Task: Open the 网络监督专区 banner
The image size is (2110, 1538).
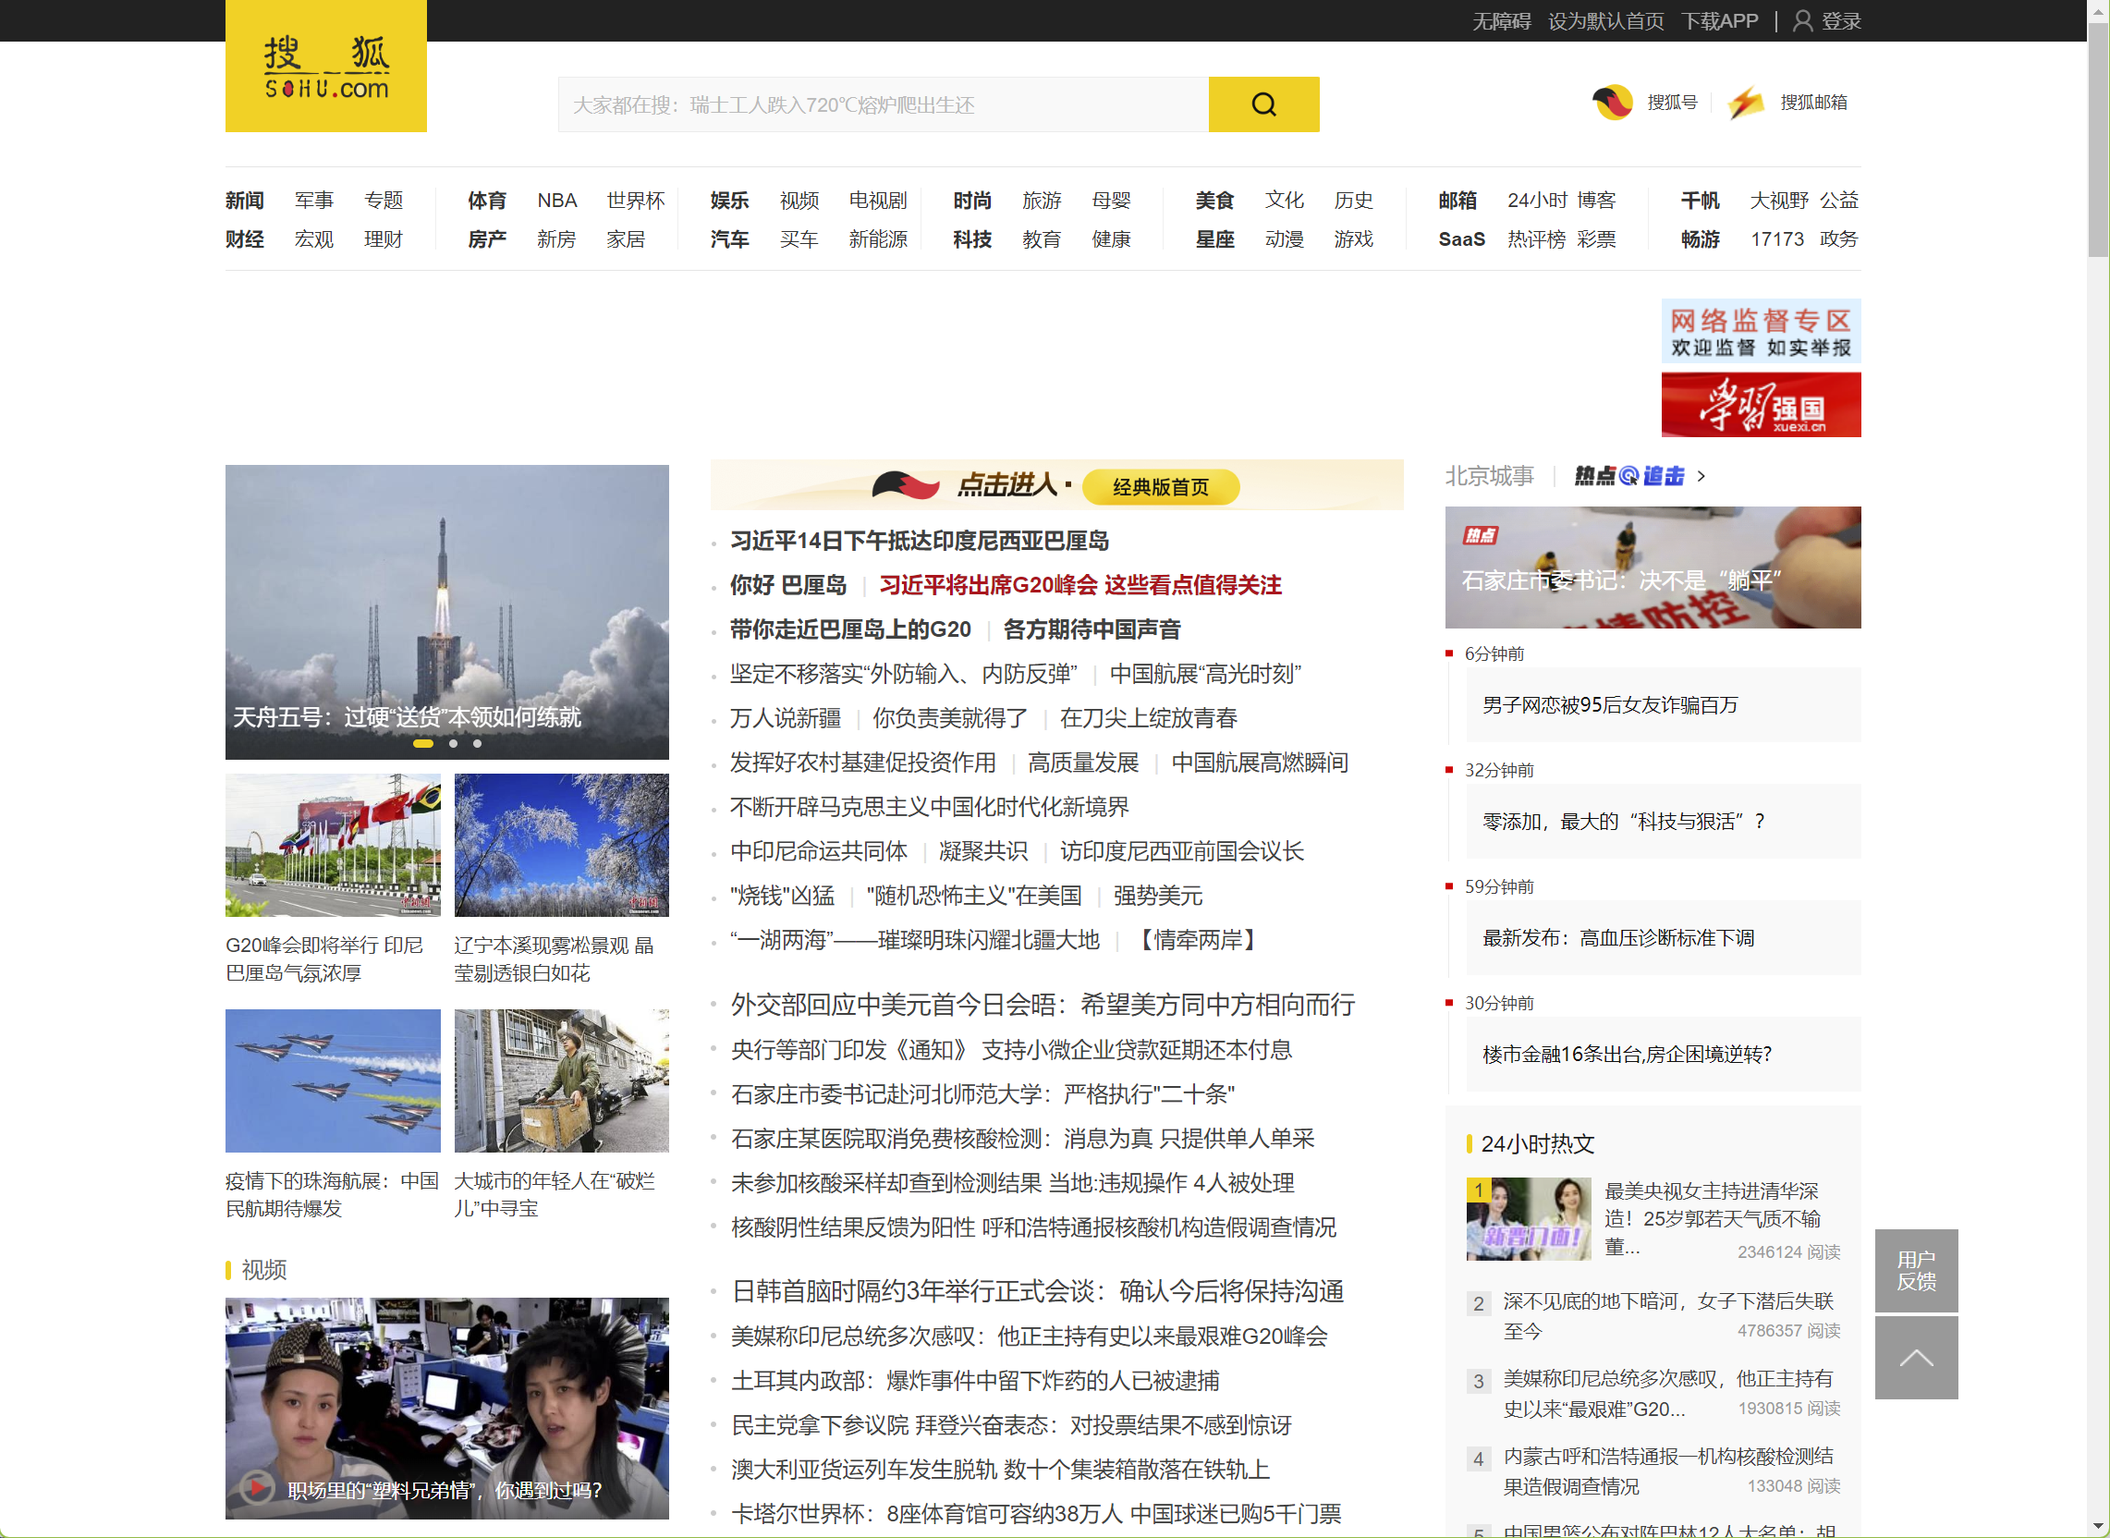Action: [1760, 331]
